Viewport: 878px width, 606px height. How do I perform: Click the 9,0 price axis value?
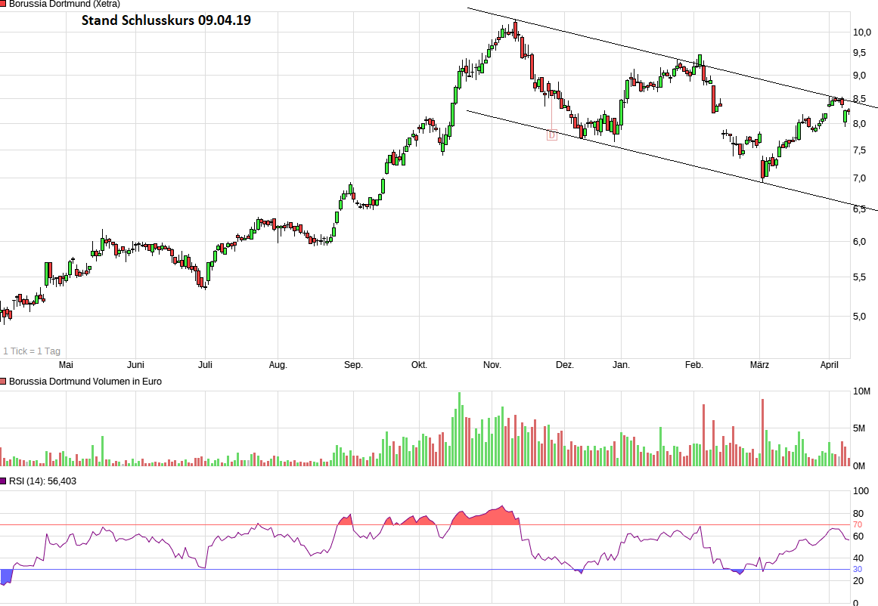[x=860, y=76]
